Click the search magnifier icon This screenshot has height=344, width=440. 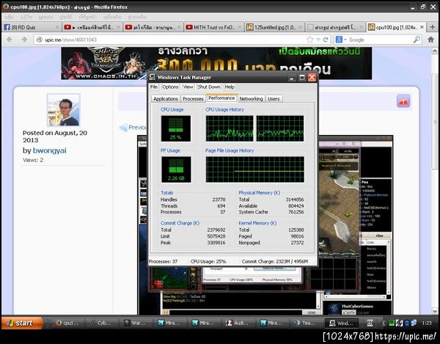click(417, 40)
